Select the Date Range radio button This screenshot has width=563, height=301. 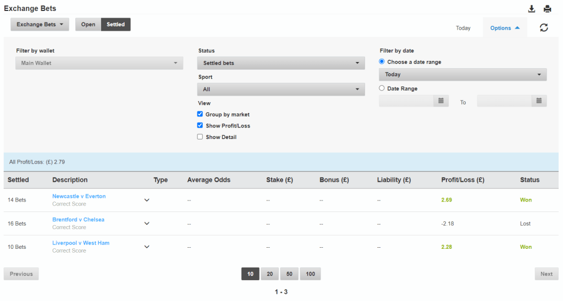point(382,88)
